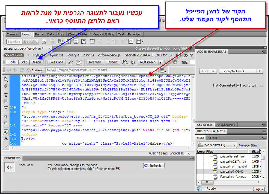Click the Spry Menu Bar icon
Screen dimensions: 269x194
[x=61, y=42]
